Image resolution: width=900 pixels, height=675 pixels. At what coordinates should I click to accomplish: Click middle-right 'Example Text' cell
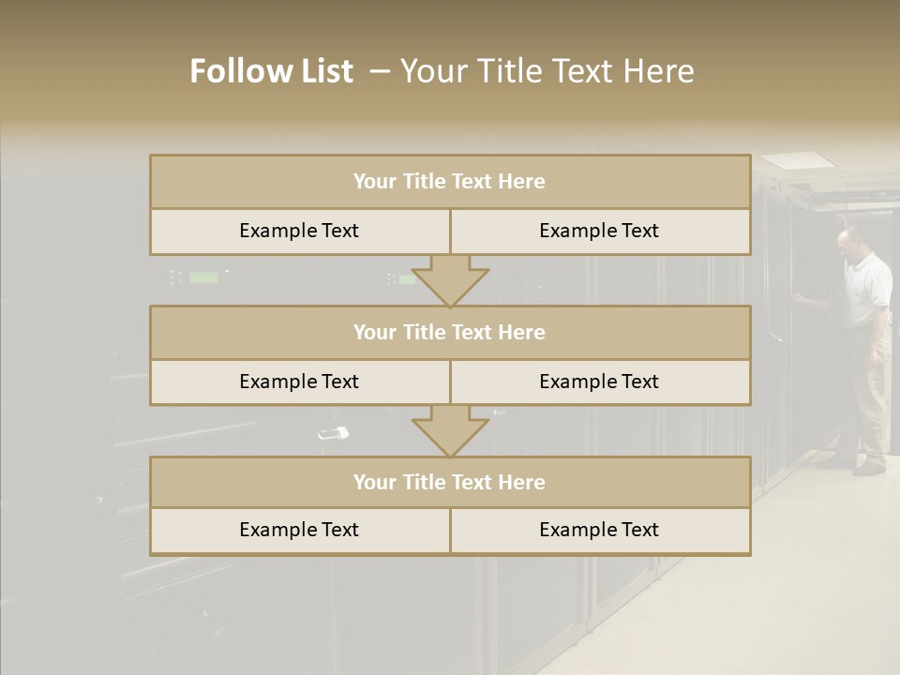[x=599, y=382]
